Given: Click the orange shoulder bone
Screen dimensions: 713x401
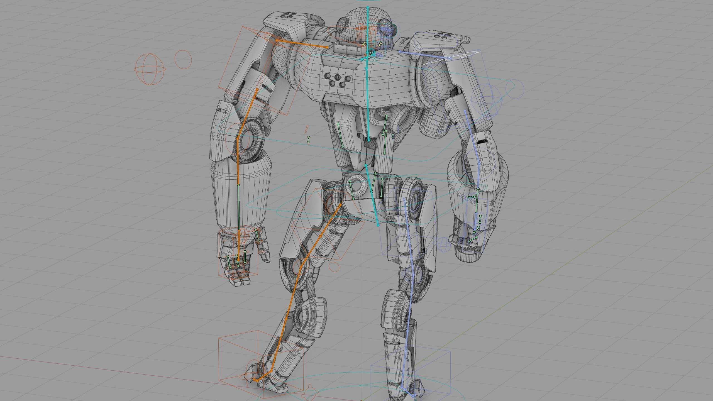Looking at the screenshot, I should pyautogui.click(x=302, y=44).
